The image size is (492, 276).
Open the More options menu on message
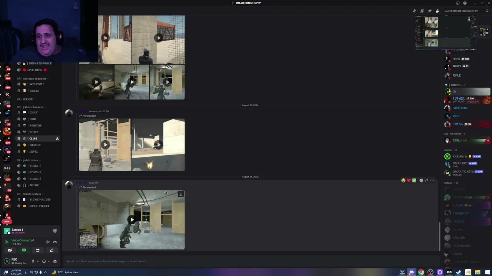coord(432,180)
